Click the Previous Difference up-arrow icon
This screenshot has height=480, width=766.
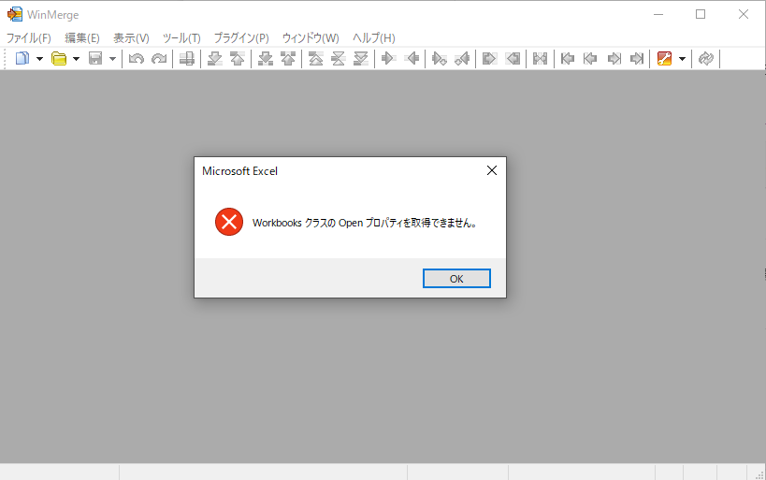tap(238, 59)
